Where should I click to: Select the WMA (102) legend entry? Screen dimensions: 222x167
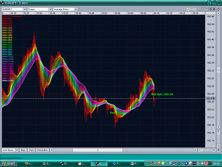click(x=8, y=57)
